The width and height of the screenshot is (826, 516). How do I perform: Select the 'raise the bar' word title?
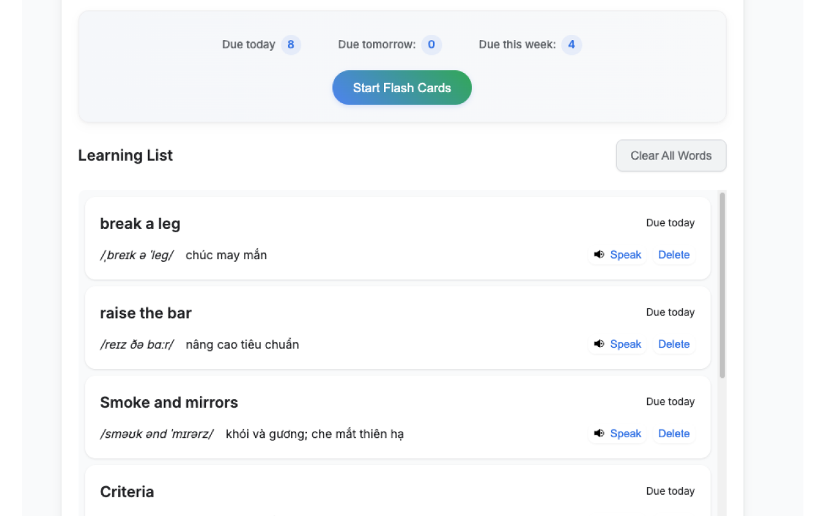(x=146, y=313)
